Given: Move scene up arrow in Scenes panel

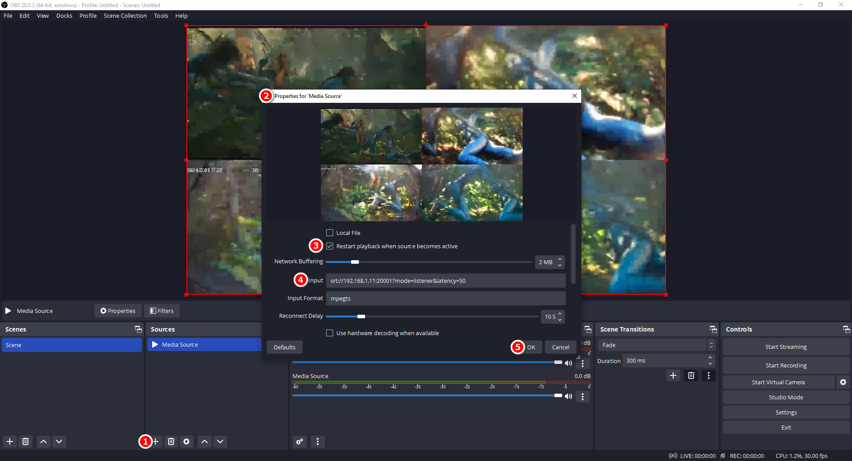Looking at the screenshot, I should (43, 441).
